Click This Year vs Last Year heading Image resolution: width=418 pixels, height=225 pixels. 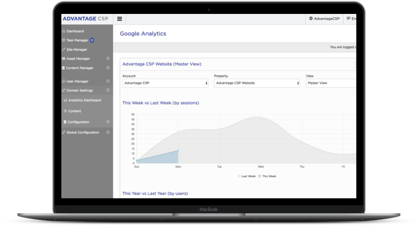tap(155, 194)
